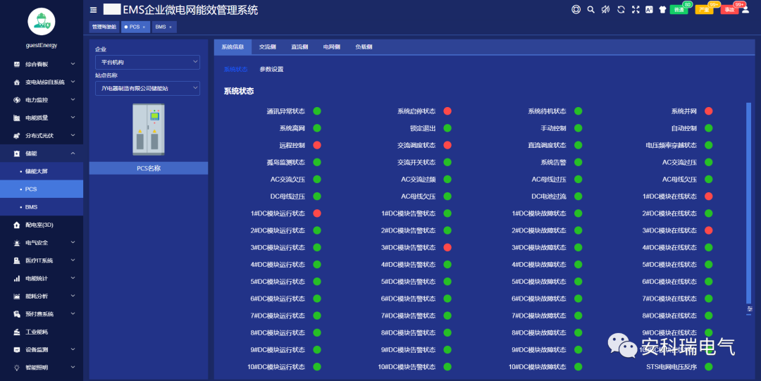Click the 设备监测 sidebar icon
The width and height of the screenshot is (761, 381).
point(16,350)
